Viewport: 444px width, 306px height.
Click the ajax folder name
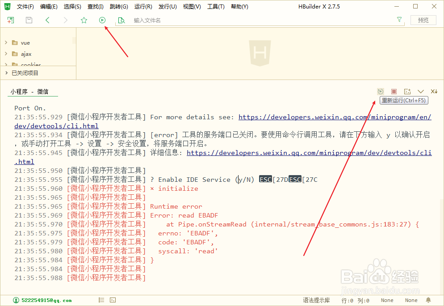26,54
